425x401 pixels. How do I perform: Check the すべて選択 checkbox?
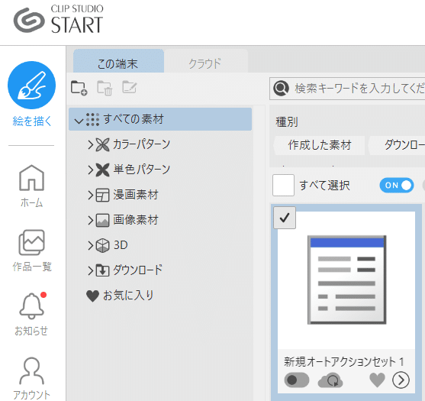click(x=283, y=185)
